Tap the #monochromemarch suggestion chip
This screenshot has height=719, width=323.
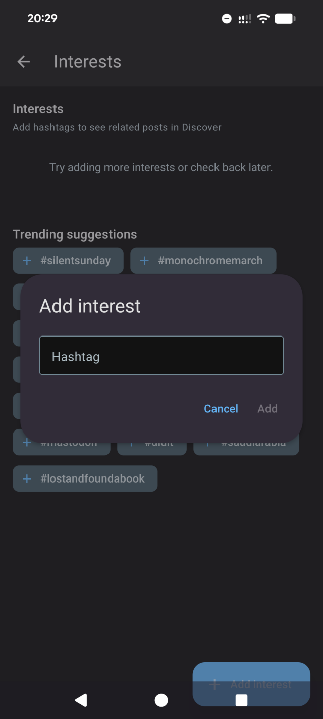pos(203,260)
